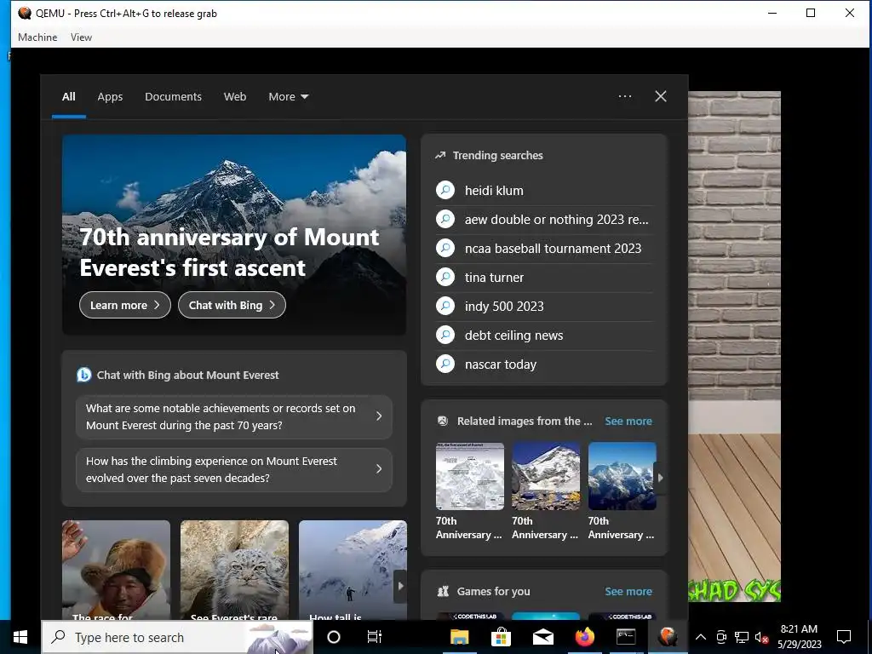Switch to the Web tab

235,97
